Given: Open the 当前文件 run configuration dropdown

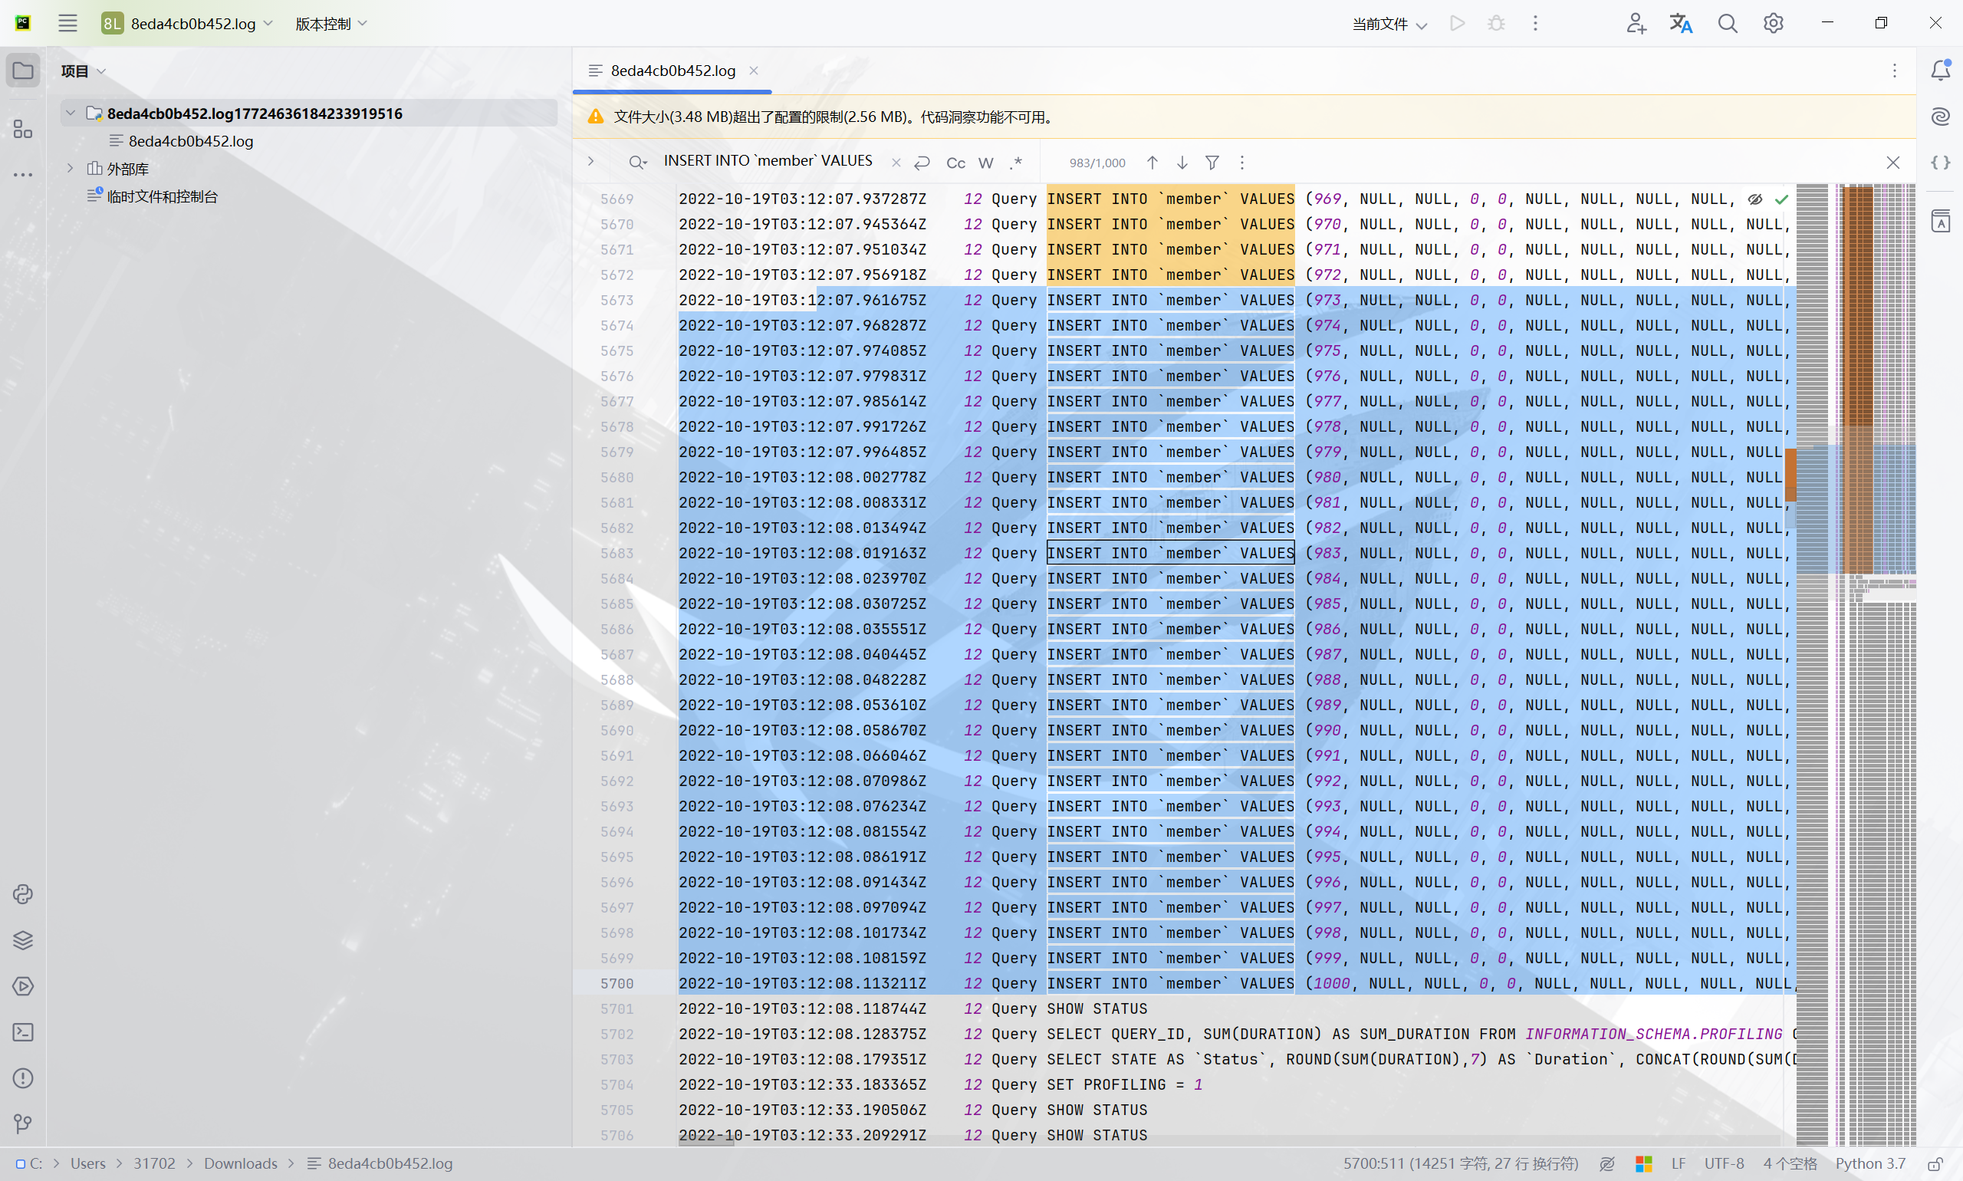Looking at the screenshot, I should 1389,24.
